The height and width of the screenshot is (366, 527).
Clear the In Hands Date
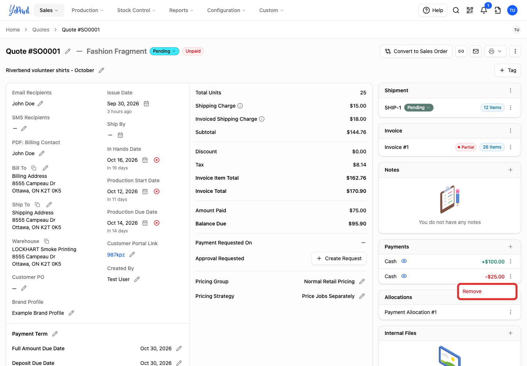pos(157,160)
